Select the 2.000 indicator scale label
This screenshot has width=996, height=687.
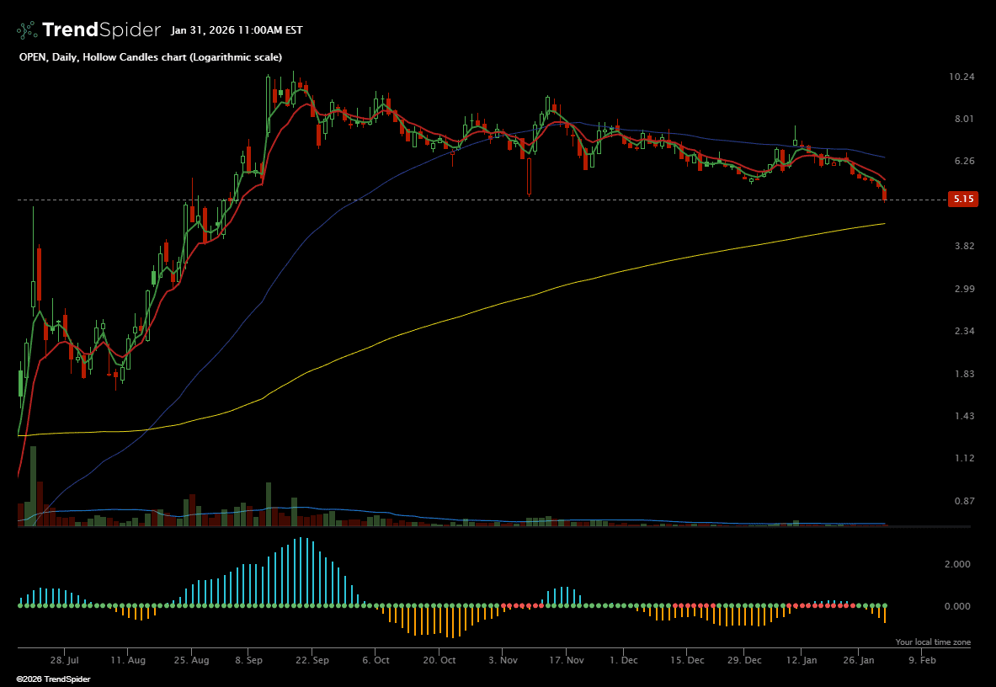[x=956, y=564]
